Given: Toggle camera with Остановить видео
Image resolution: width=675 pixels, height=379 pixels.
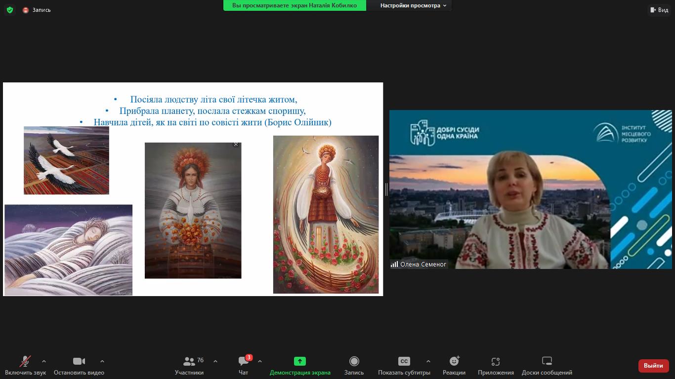Looking at the screenshot, I should (79, 366).
